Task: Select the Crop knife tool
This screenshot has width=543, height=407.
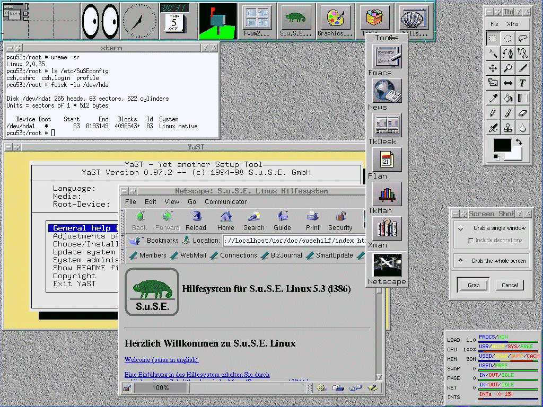Action: (522, 68)
